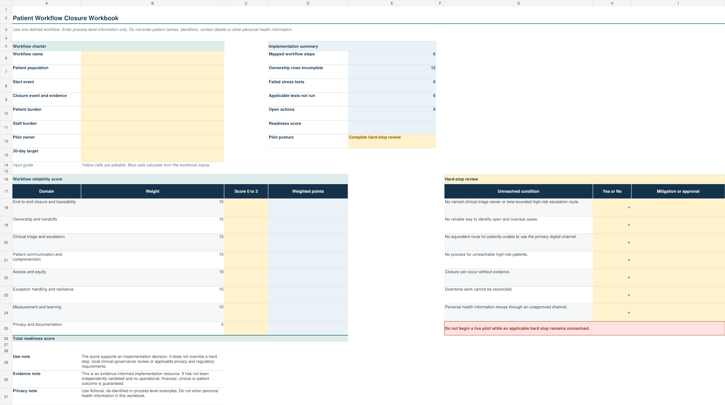Open dropdown for unapproved channel row
This screenshot has height=405, width=725.
point(629,313)
